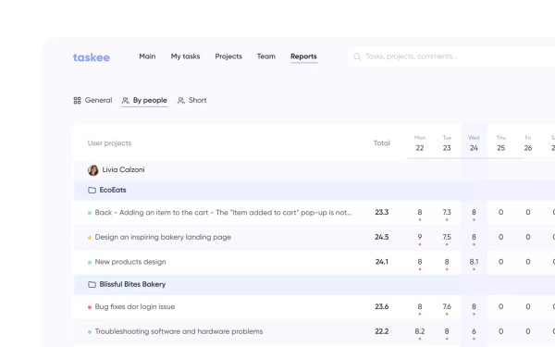Screen dimensions: 555x347
Task: Focus the tasks, projects, comments search field
Action: pos(451,56)
